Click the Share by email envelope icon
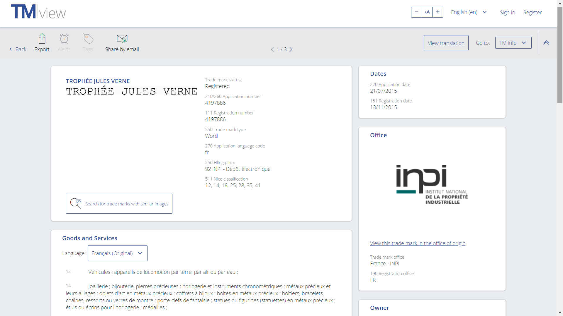Viewport: 563px width, 316px height. pos(122,39)
